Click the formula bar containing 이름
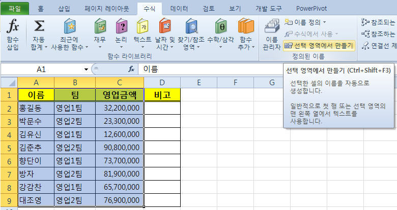Image resolution: width=397 pixels, height=210 pixels. [x=210, y=69]
